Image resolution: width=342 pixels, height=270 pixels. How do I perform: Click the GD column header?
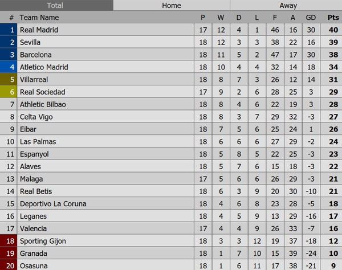point(310,18)
